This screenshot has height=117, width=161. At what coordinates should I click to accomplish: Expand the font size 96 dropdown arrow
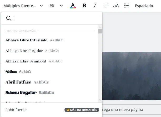[x=61, y=6]
